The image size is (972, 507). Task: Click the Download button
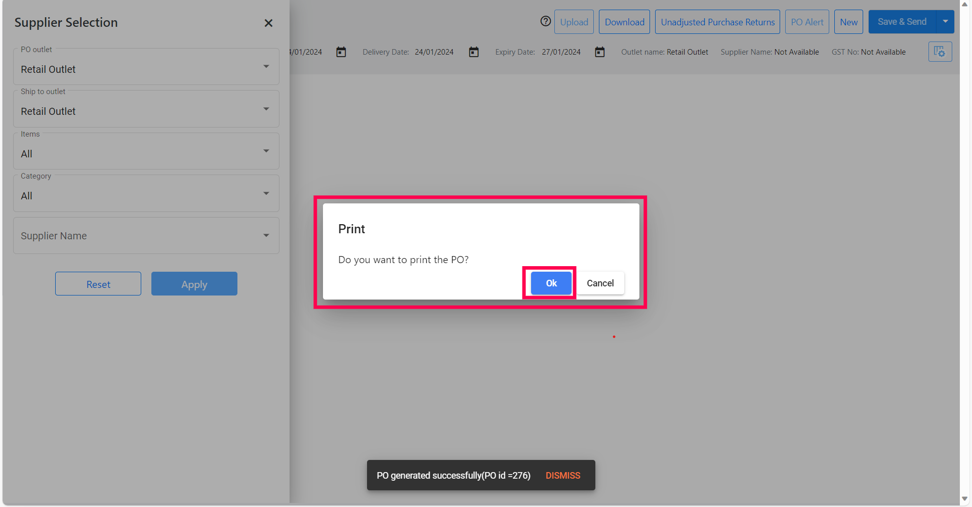coord(625,22)
